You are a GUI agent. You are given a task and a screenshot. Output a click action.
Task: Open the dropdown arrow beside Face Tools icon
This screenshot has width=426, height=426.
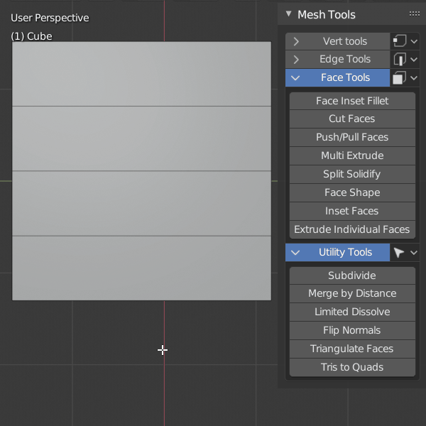[x=414, y=78]
